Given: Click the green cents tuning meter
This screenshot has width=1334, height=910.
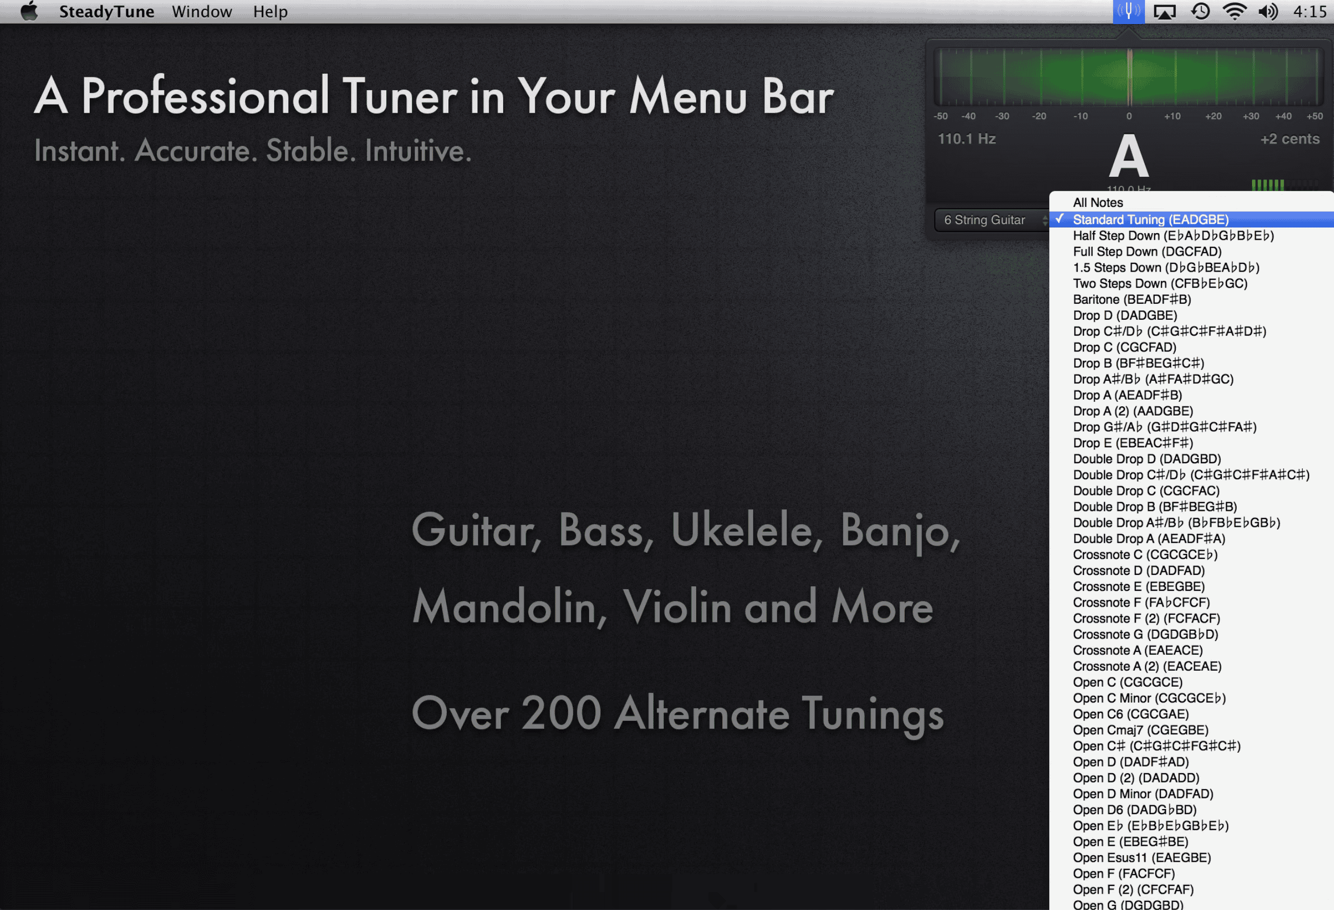Looking at the screenshot, I should point(1129,77).
